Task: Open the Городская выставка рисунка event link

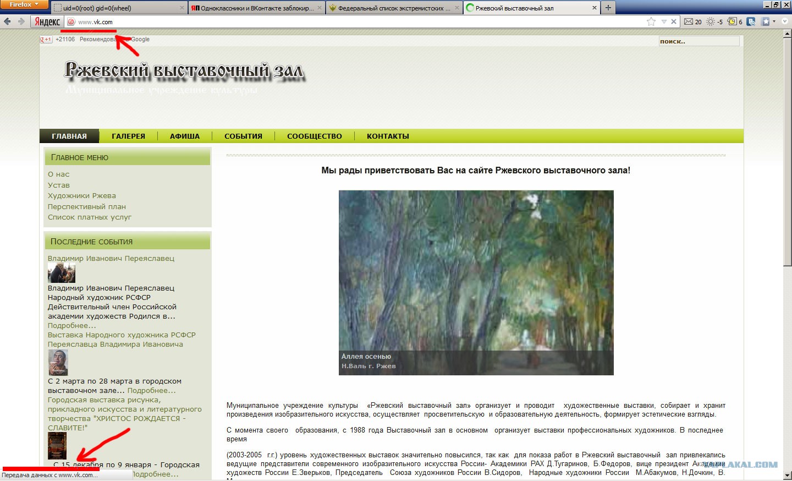Action: pyautogui.click(x=125, y=414)
